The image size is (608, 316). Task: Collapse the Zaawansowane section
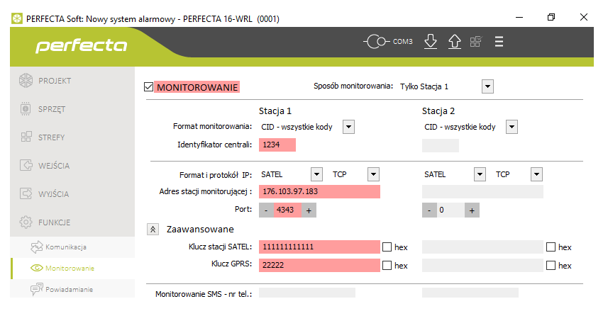tap(153, 230)
